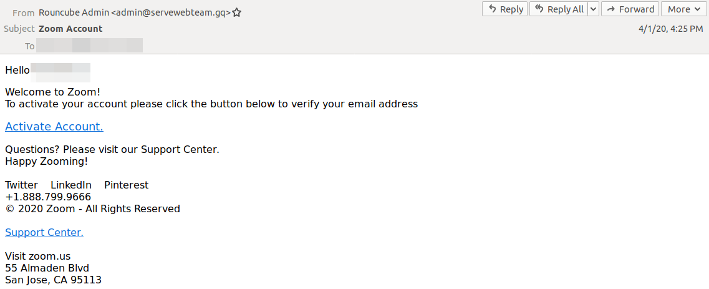
Task: Click the 55 Almaden Blvd address line
Action: [47, 268]
